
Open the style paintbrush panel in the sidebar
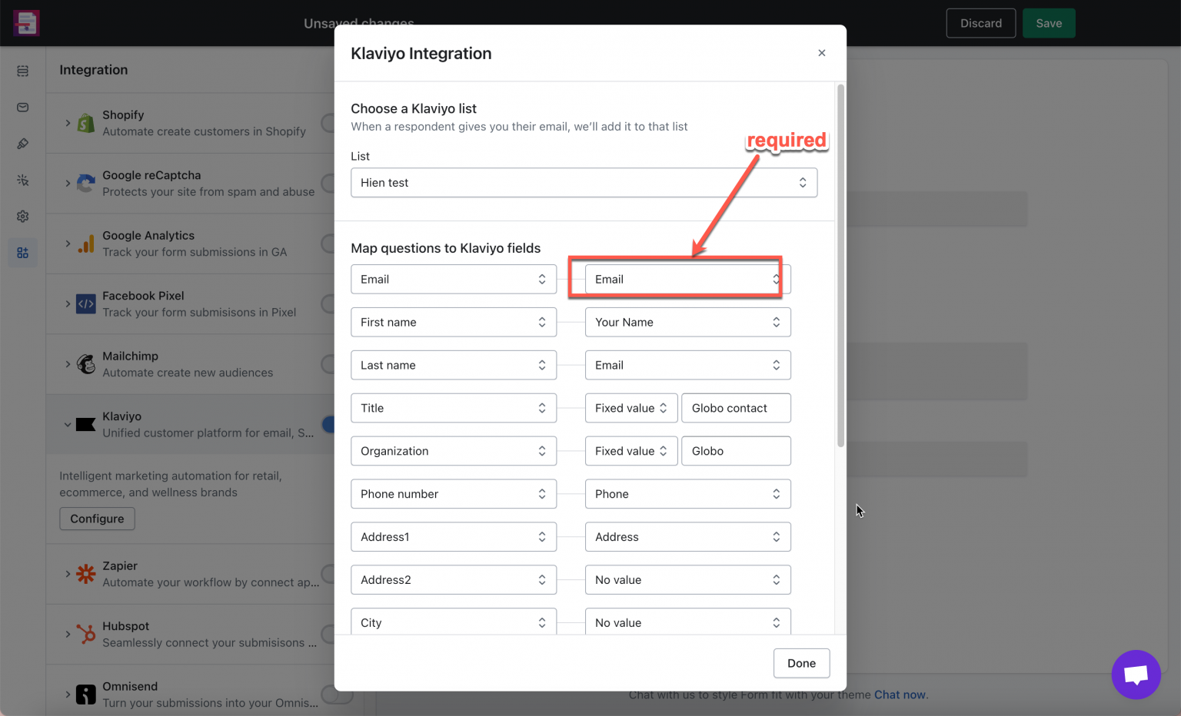[22, 144]
